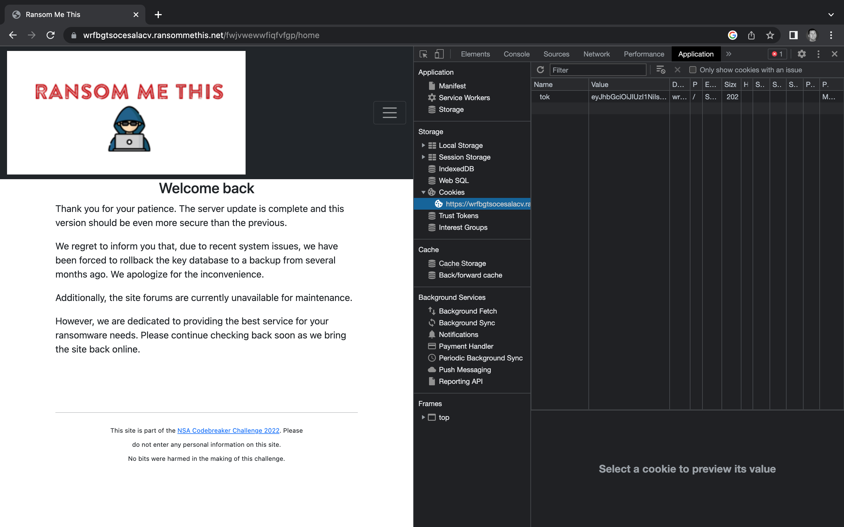The height and width of the screenshot is (527, 844).
Task: Select Web SQL in the sidebar
Action: pyautogui.click(x=453, y=181)
